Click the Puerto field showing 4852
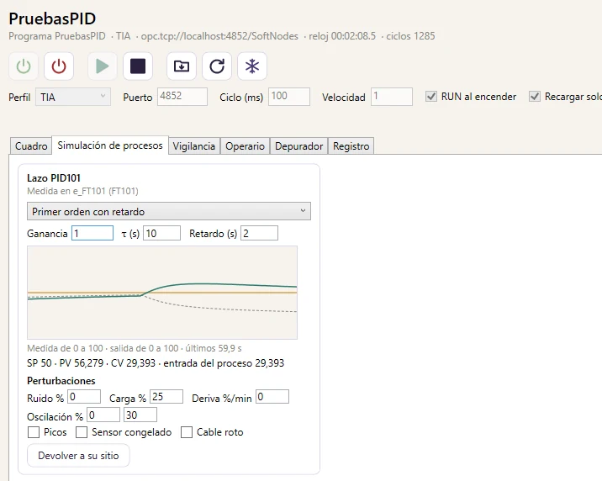 182,97
